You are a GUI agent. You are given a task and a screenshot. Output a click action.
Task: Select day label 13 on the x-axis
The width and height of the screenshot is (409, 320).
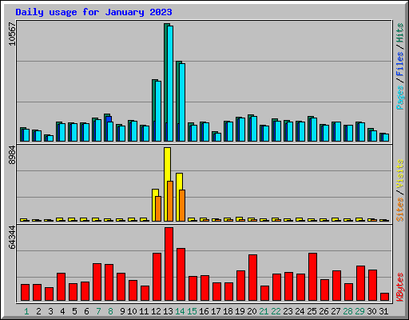(168, 311)
